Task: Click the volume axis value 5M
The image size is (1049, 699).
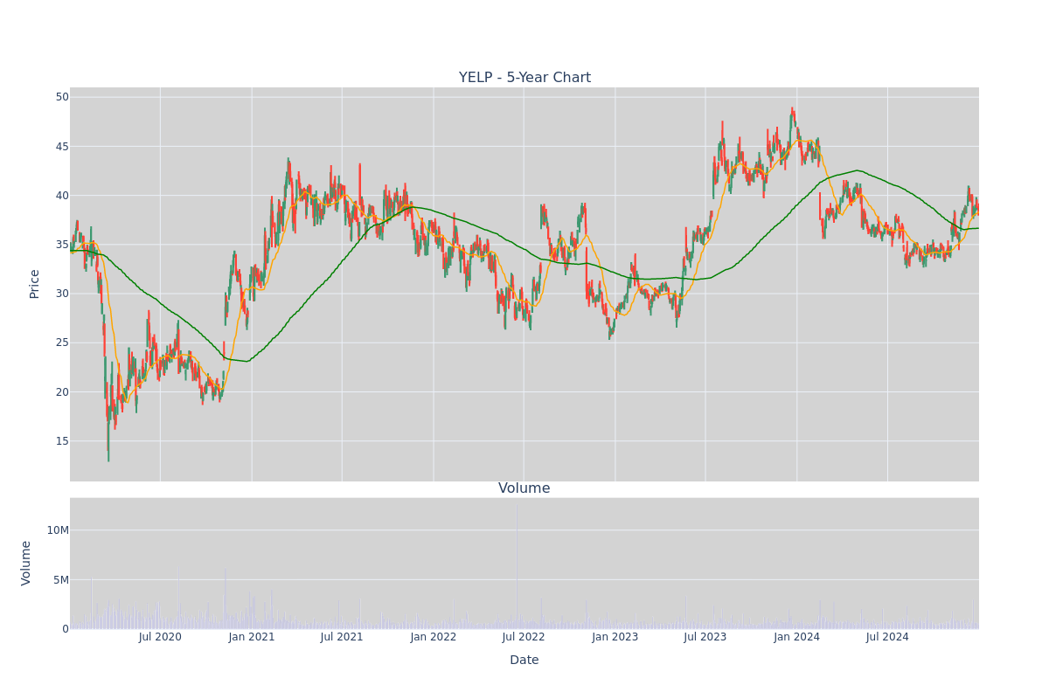Action: [x=60, y=579]
